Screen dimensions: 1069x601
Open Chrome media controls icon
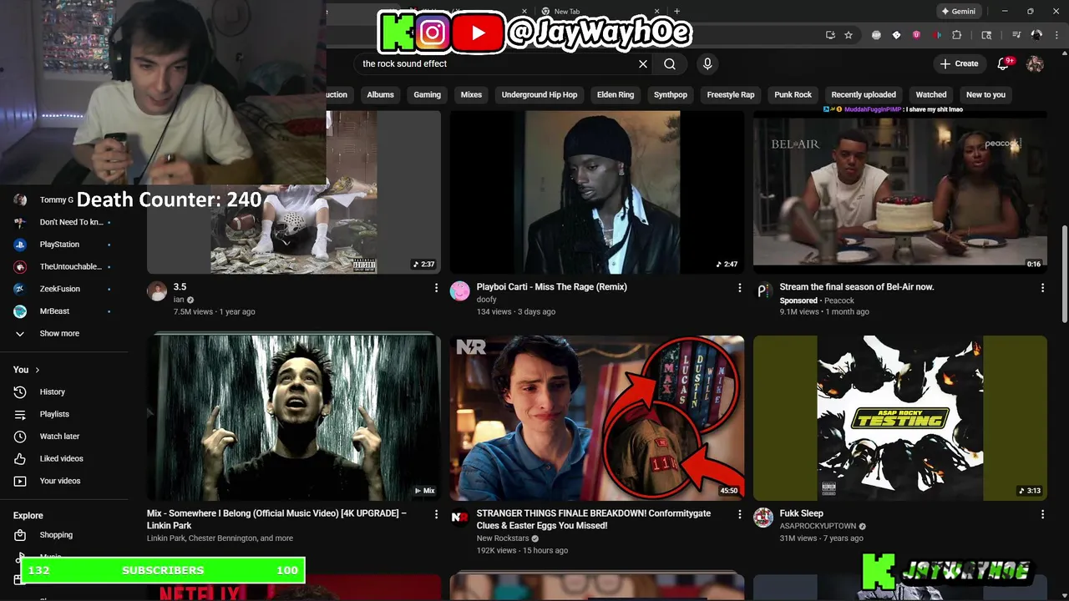click(x=1016, y=35)
